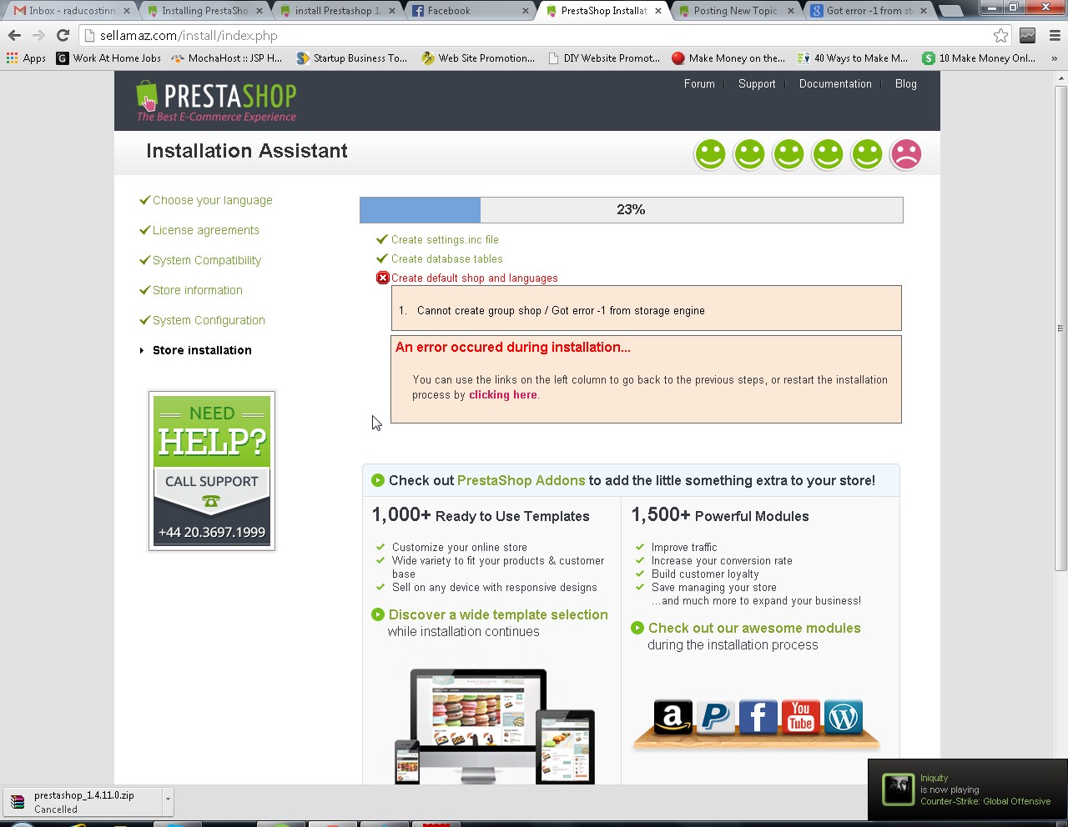The width and height of the screenshot is (1068, 827).
Task: Reload the page with the refresh icon
Action: click(x=63, y=35)
